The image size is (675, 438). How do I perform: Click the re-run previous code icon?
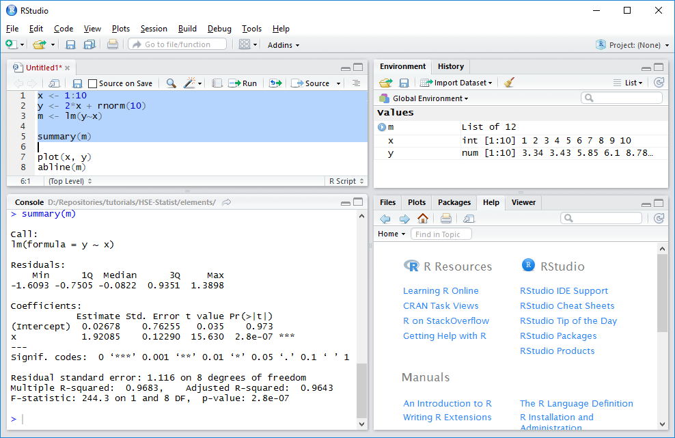(x=275, y=83)
